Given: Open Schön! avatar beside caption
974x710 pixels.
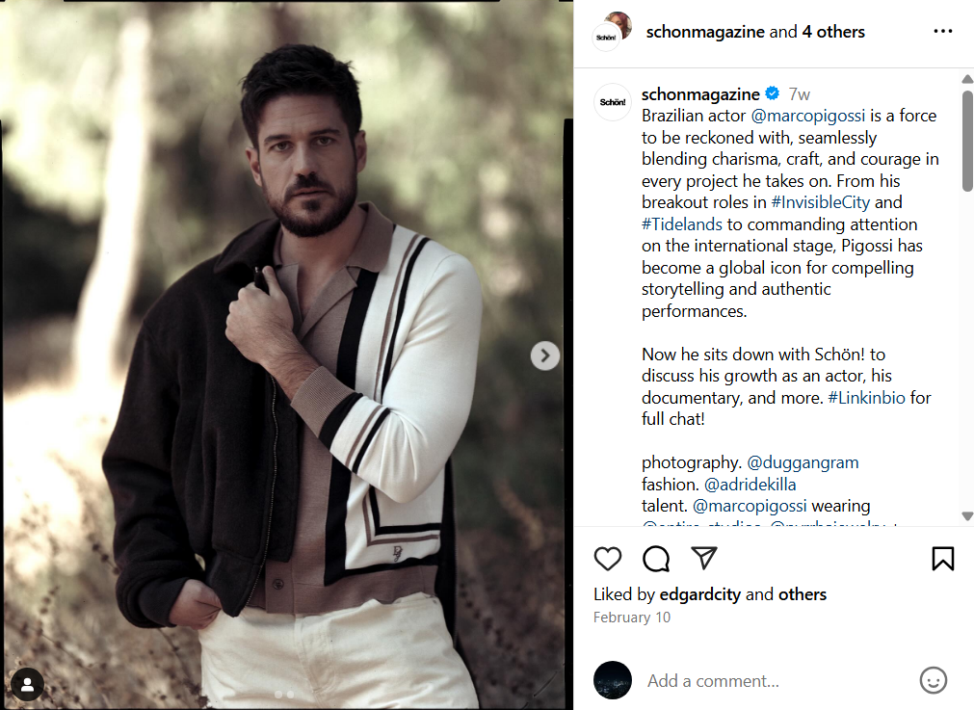Looking at the screenshot, I should pyautogui.click(x=613, y=102).
